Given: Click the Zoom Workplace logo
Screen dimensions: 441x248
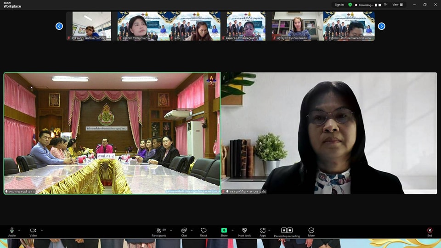Looking at the screenshot, I should 12,5.
